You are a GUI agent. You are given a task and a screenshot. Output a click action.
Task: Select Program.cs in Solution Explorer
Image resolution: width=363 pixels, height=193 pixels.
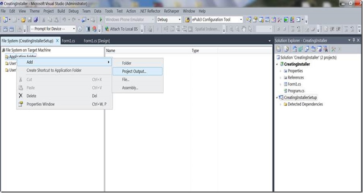pyautogui.click(x=296, y=91)
